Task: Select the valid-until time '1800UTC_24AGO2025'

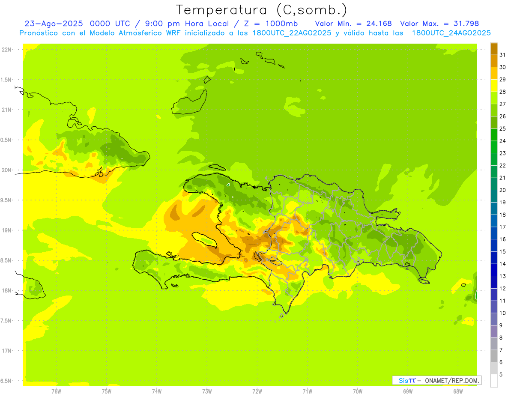Action: point(451,33)
